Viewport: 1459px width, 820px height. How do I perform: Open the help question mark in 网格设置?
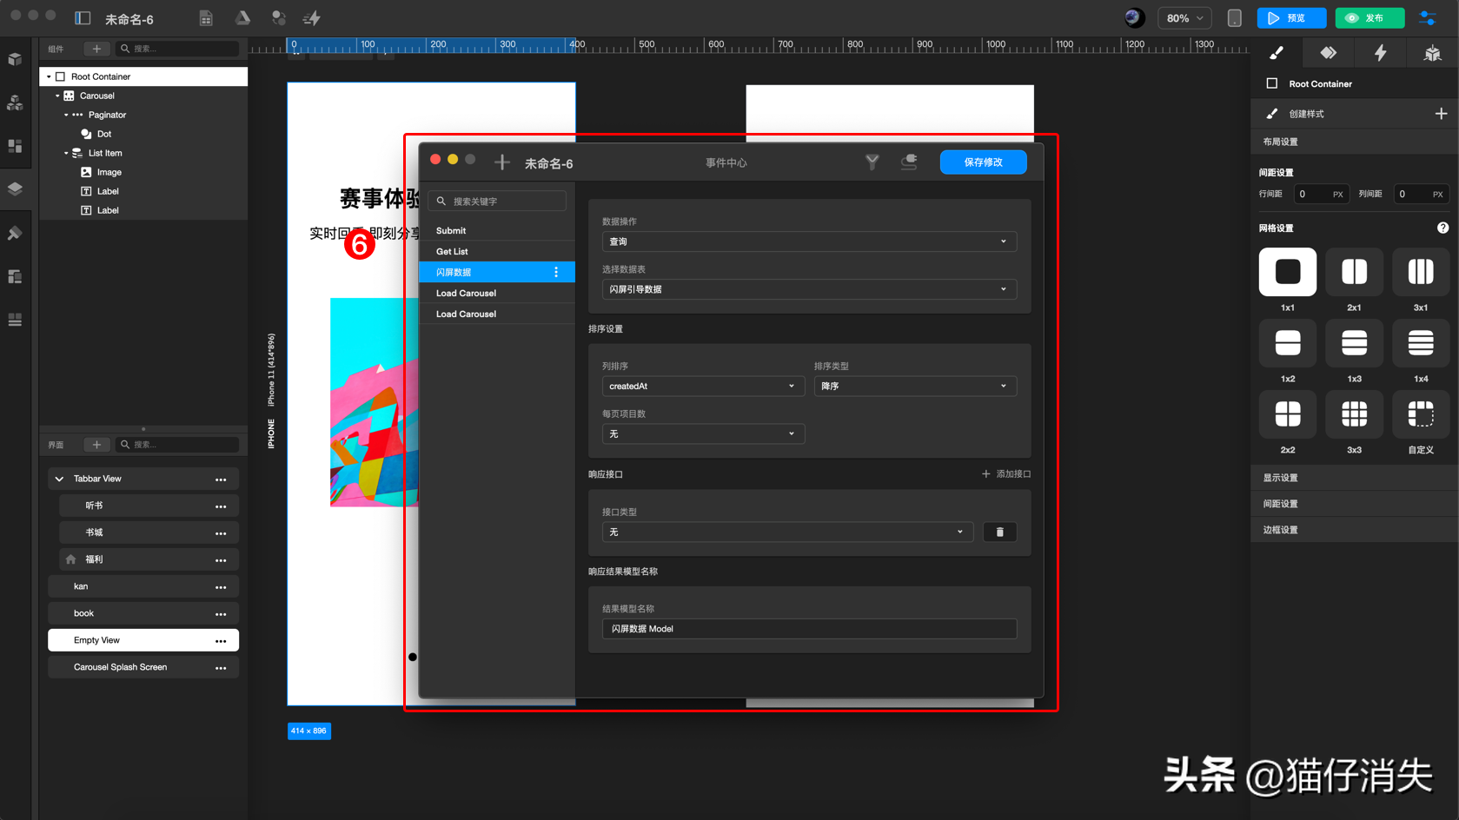coord(1442,228)
